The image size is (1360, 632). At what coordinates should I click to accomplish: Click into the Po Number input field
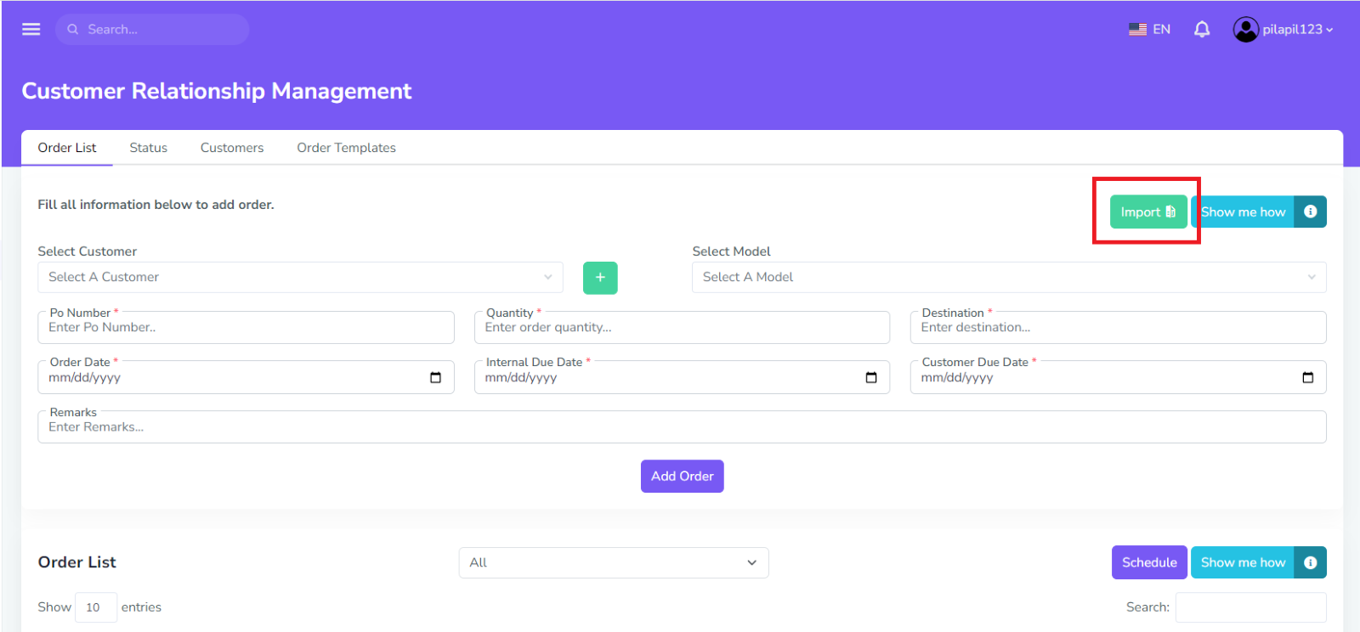[x=246, y=328]
